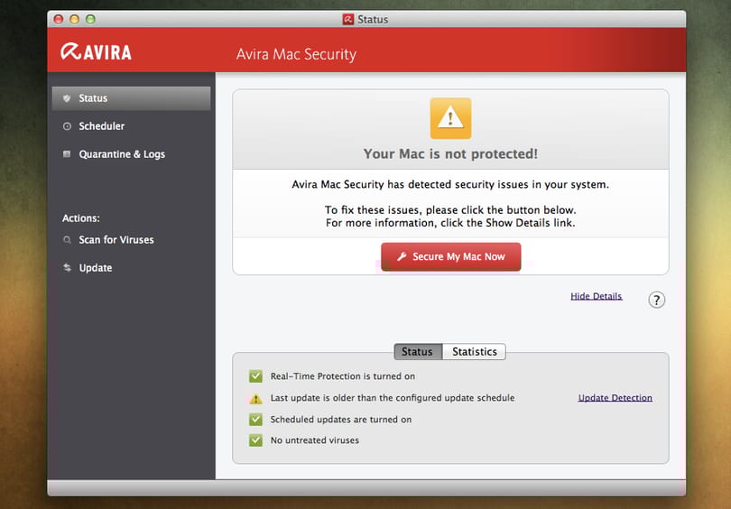731x509 pixels.
Task: Click the yellow warning icon beside Last update
Action: [255, 399]
